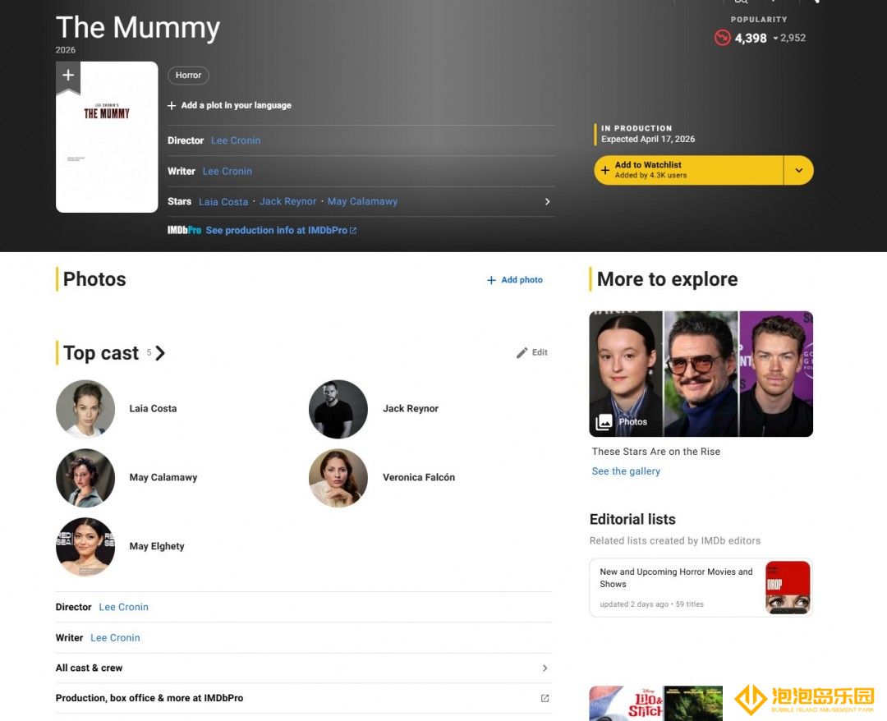Click See the gallery link
This screenshot has height=721, width=887.
tap(626, 471)
